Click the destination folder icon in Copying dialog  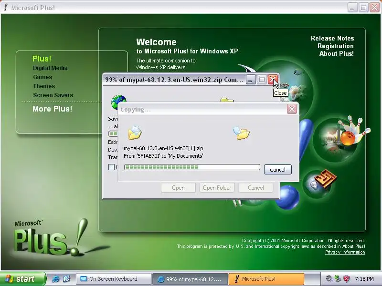(x=242, y=133)
